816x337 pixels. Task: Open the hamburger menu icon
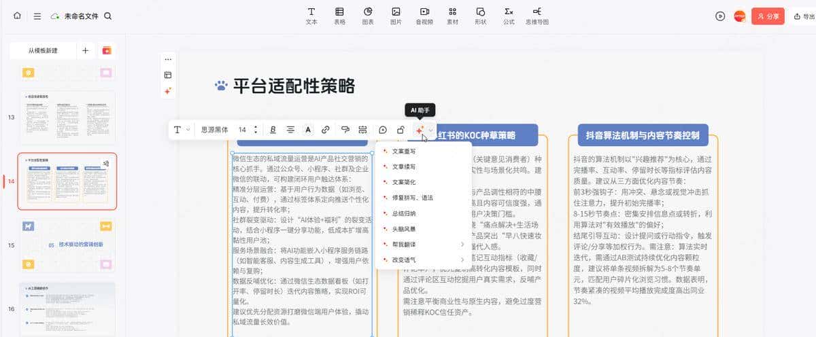[37, 16]
